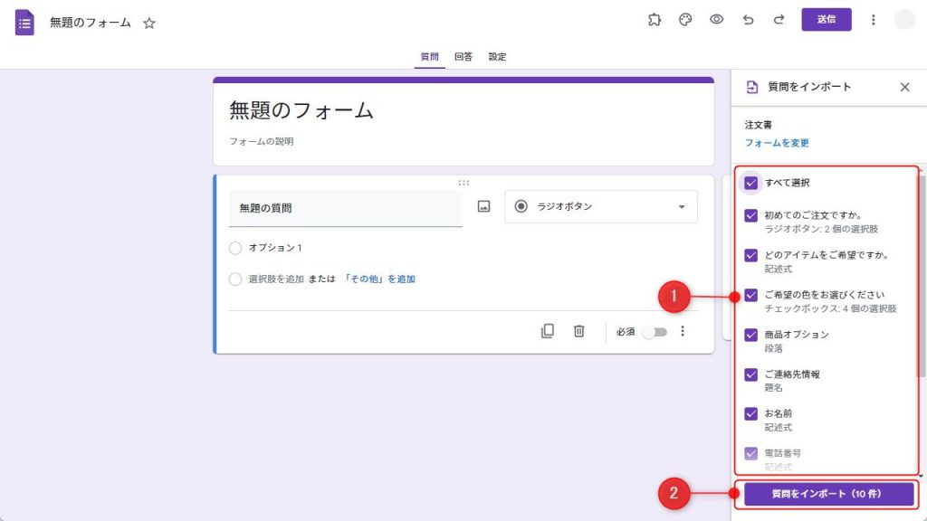Click 選択肢を追加 to add option
Image resolution: width=927 pixels, height=521 pixels.
[x=276, y=279]
